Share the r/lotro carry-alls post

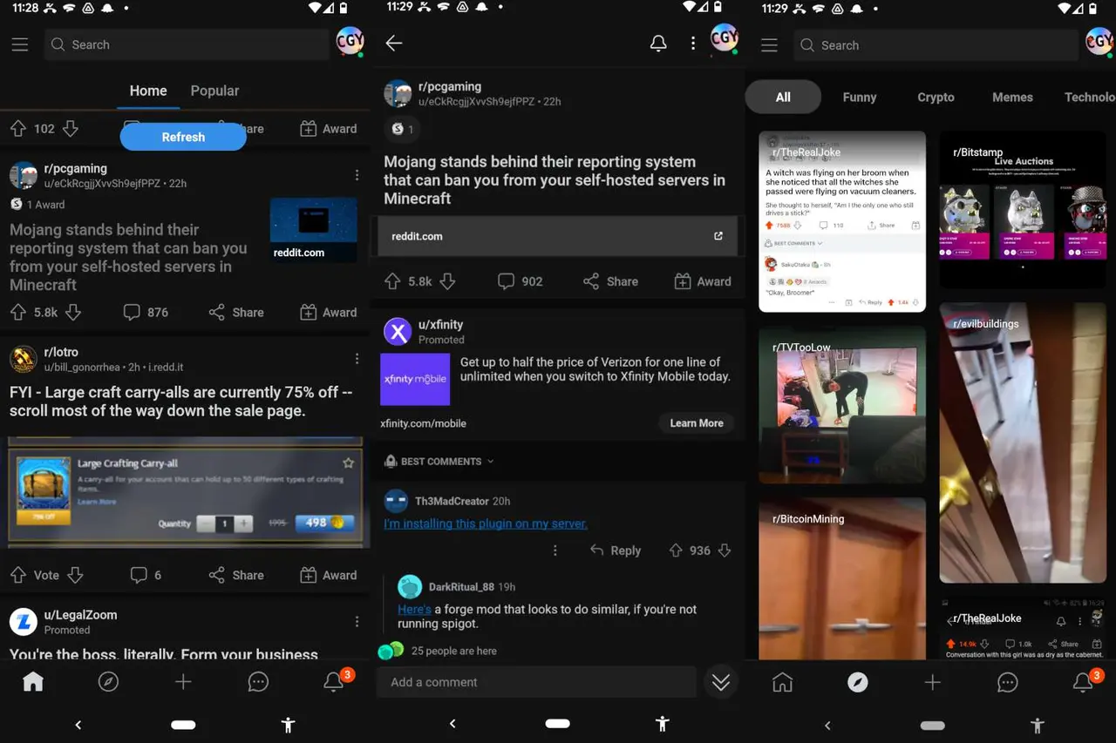236,575
